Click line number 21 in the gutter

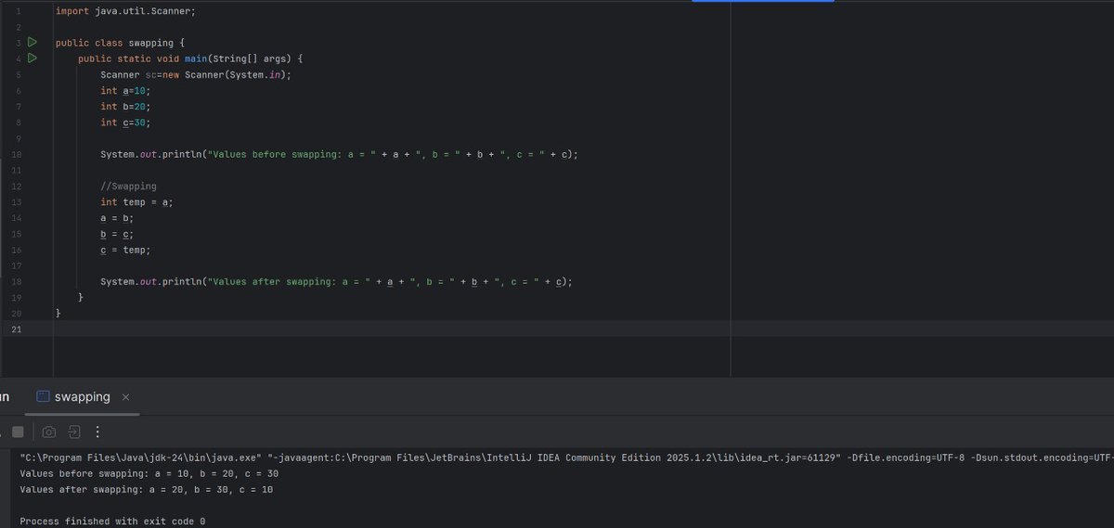click(x=18, y=329)
